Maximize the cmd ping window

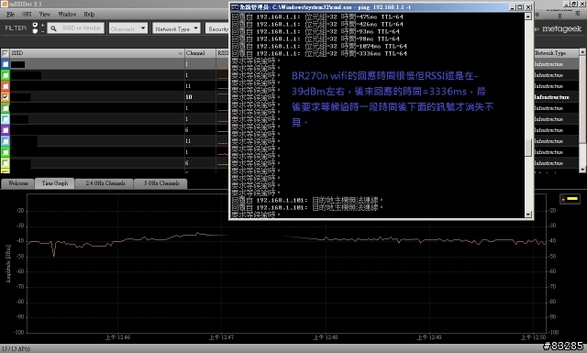(520, 7)
